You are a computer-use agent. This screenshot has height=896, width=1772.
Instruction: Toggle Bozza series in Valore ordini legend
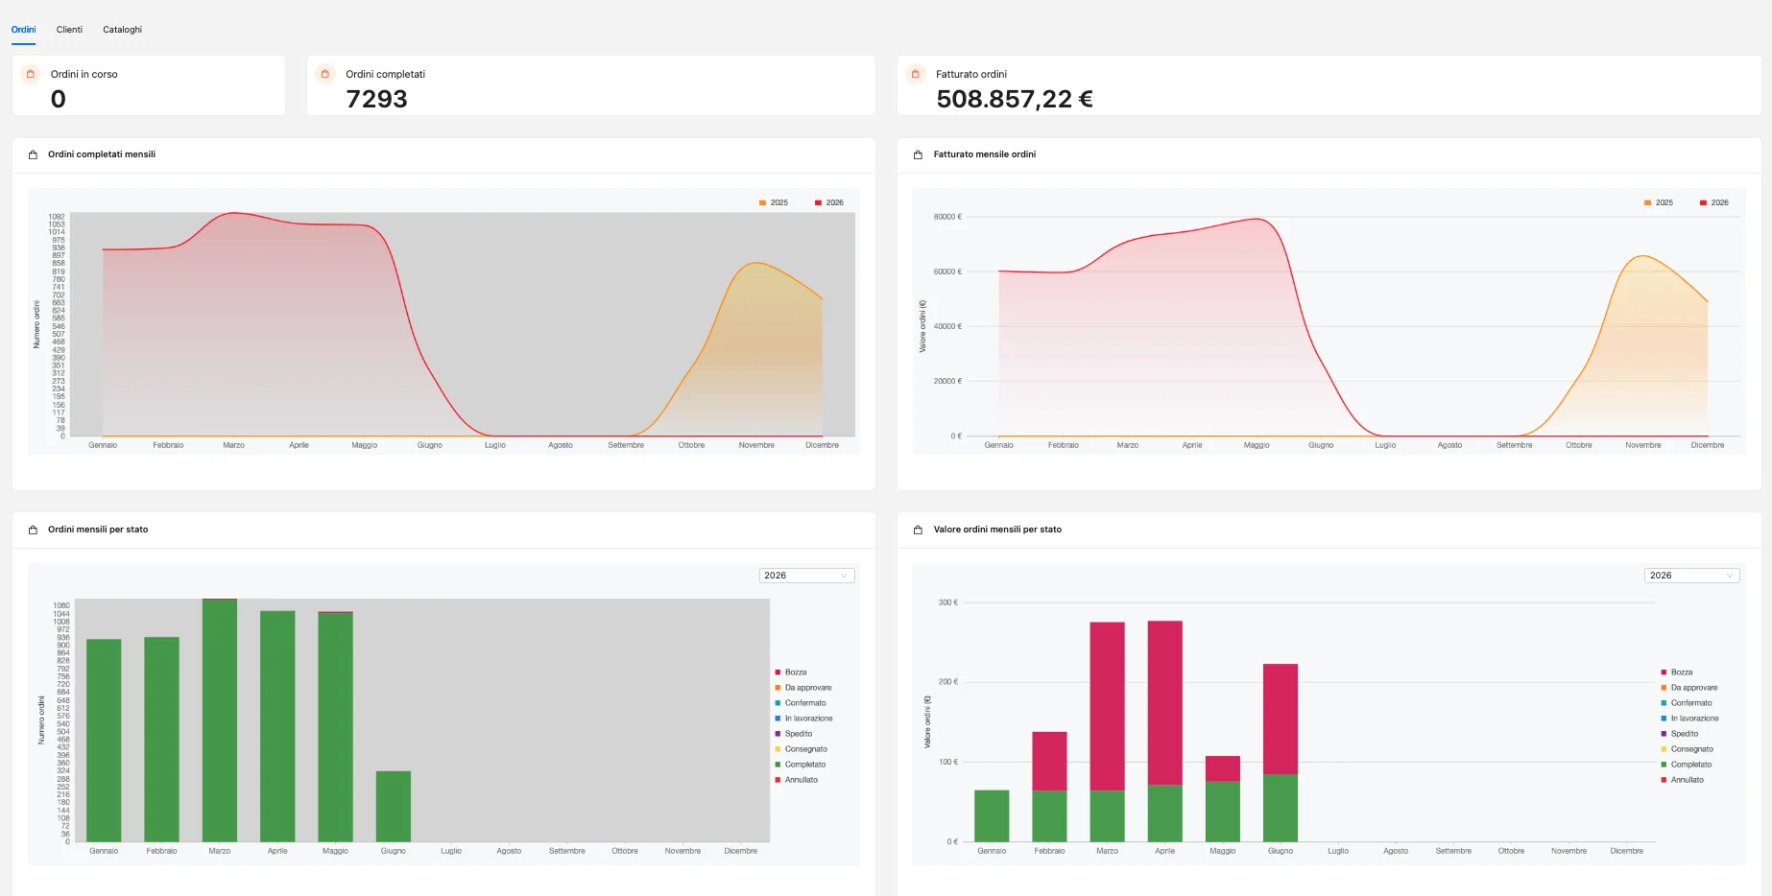tap(1677, 672)
